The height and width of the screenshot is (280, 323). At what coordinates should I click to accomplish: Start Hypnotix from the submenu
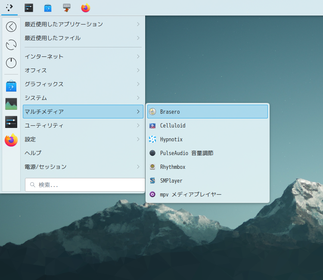tap(208, 139)
